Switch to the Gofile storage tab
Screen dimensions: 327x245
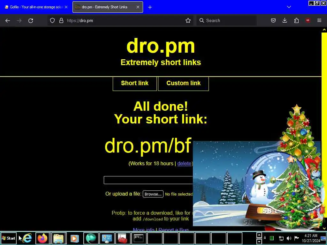click(x=36, y=7)
